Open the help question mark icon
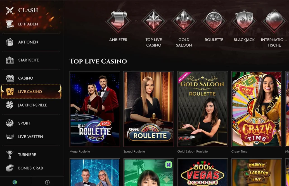The image size is (289, 186). click(47, 182)
